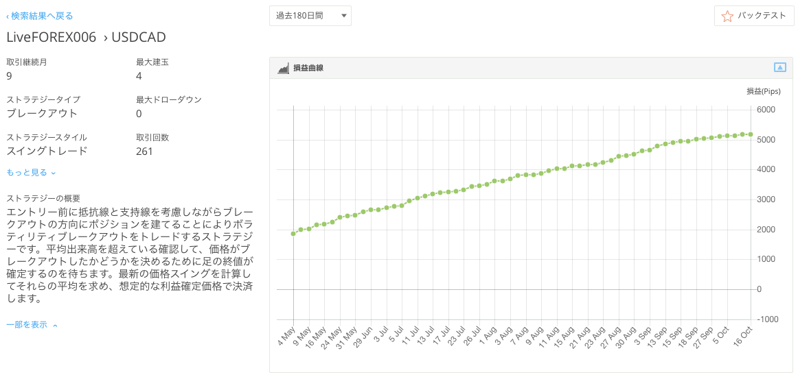Collapse the overview with 一部を表示
This screenshot has width=798, height=377.
(27, 324)
